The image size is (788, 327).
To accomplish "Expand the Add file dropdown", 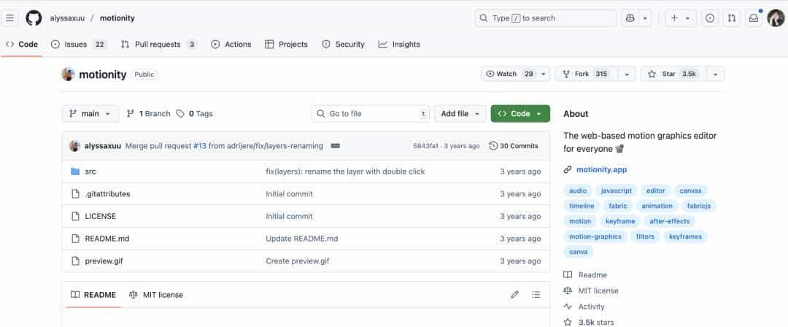I will pyautogui.click(x=460, y=114).
